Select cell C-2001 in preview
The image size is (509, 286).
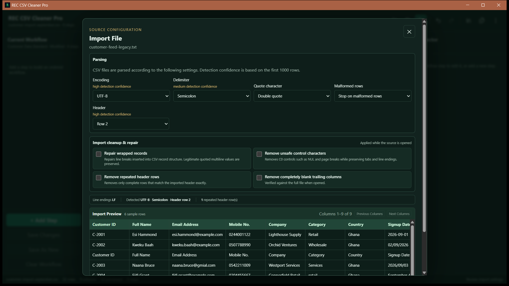109,235
